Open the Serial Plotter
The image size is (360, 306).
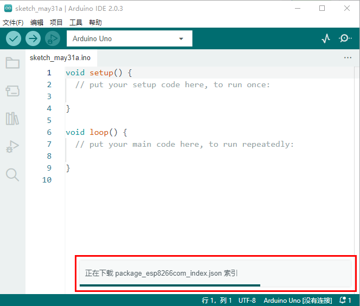326,38
